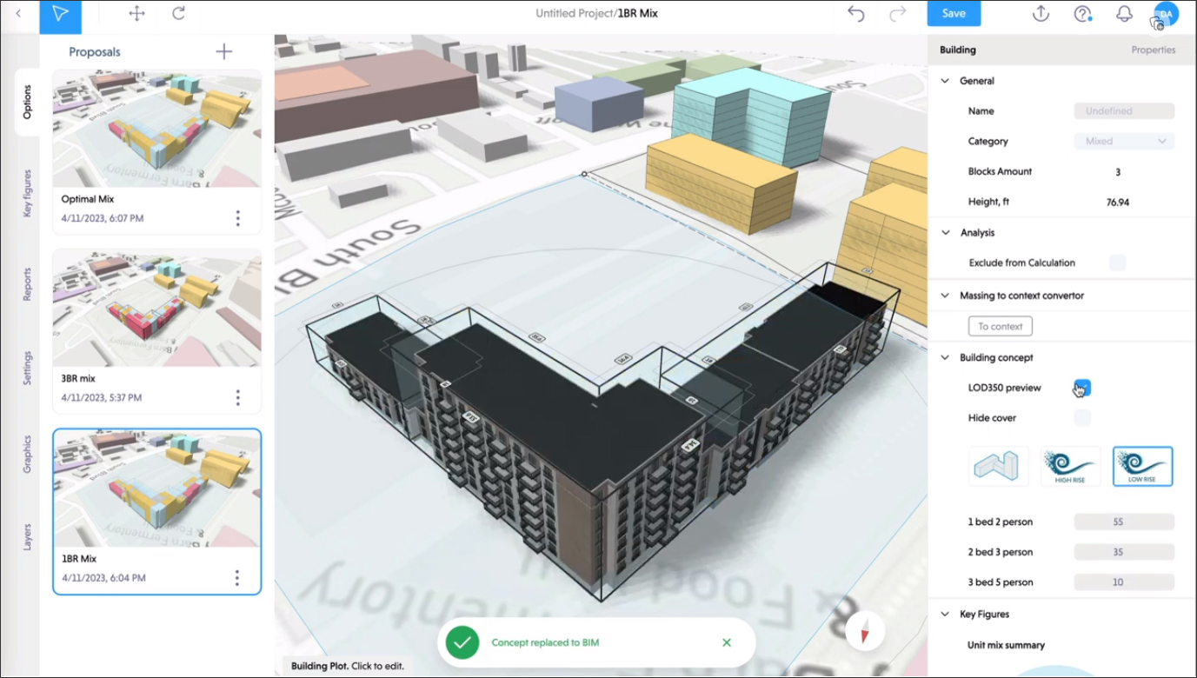
Task: Click the Height value 76.94
Action: click(x=1118, y=202)
